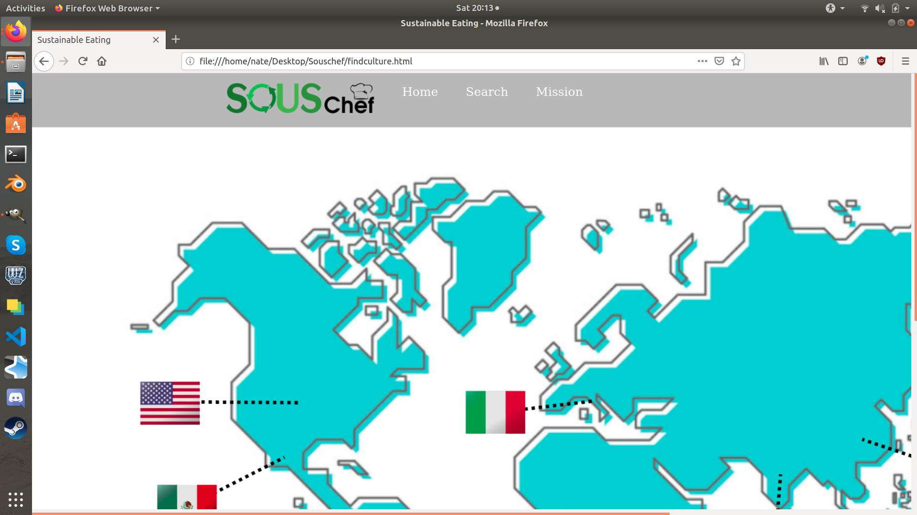Open the Firefox account icon
The width and height of the screenshot is (917, 515).
click(862, 61)
